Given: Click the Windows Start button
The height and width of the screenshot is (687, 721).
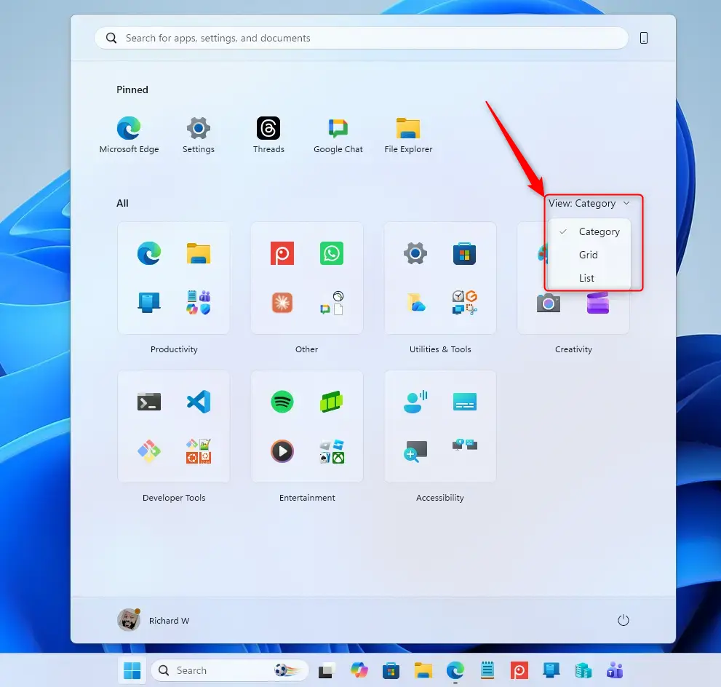Looking at the screenshot, I should [132, 670].
